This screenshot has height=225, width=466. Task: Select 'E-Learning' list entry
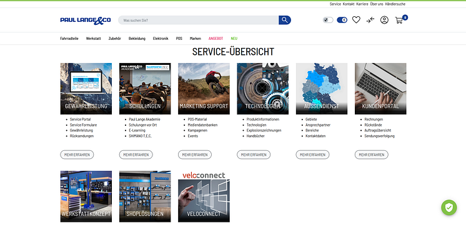pos(137,130)
